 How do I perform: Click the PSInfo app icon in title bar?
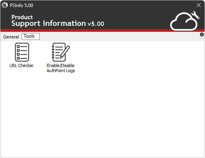(x=5, y=5)
